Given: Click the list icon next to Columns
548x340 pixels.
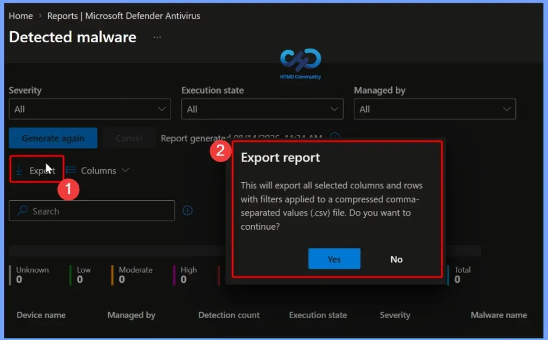Looking at the screenshot, I should pos(71,170).
